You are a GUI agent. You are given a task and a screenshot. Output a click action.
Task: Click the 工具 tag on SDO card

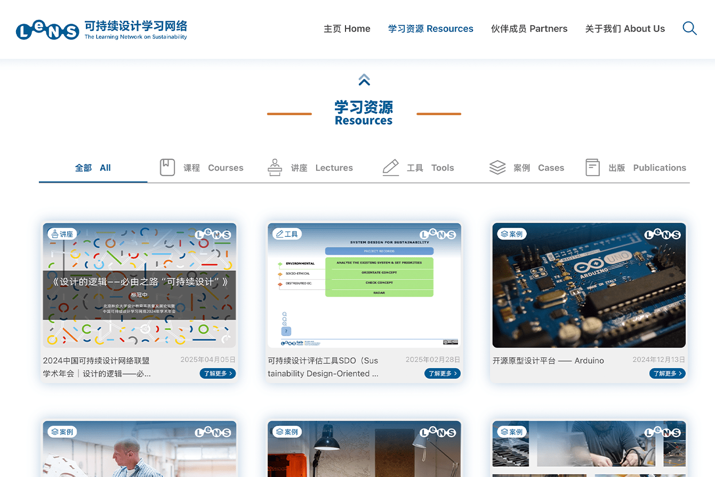287,234
